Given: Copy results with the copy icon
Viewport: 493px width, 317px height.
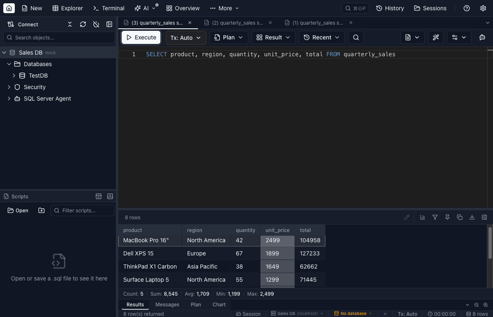Looking at the screenshot, I should [460, 217].
